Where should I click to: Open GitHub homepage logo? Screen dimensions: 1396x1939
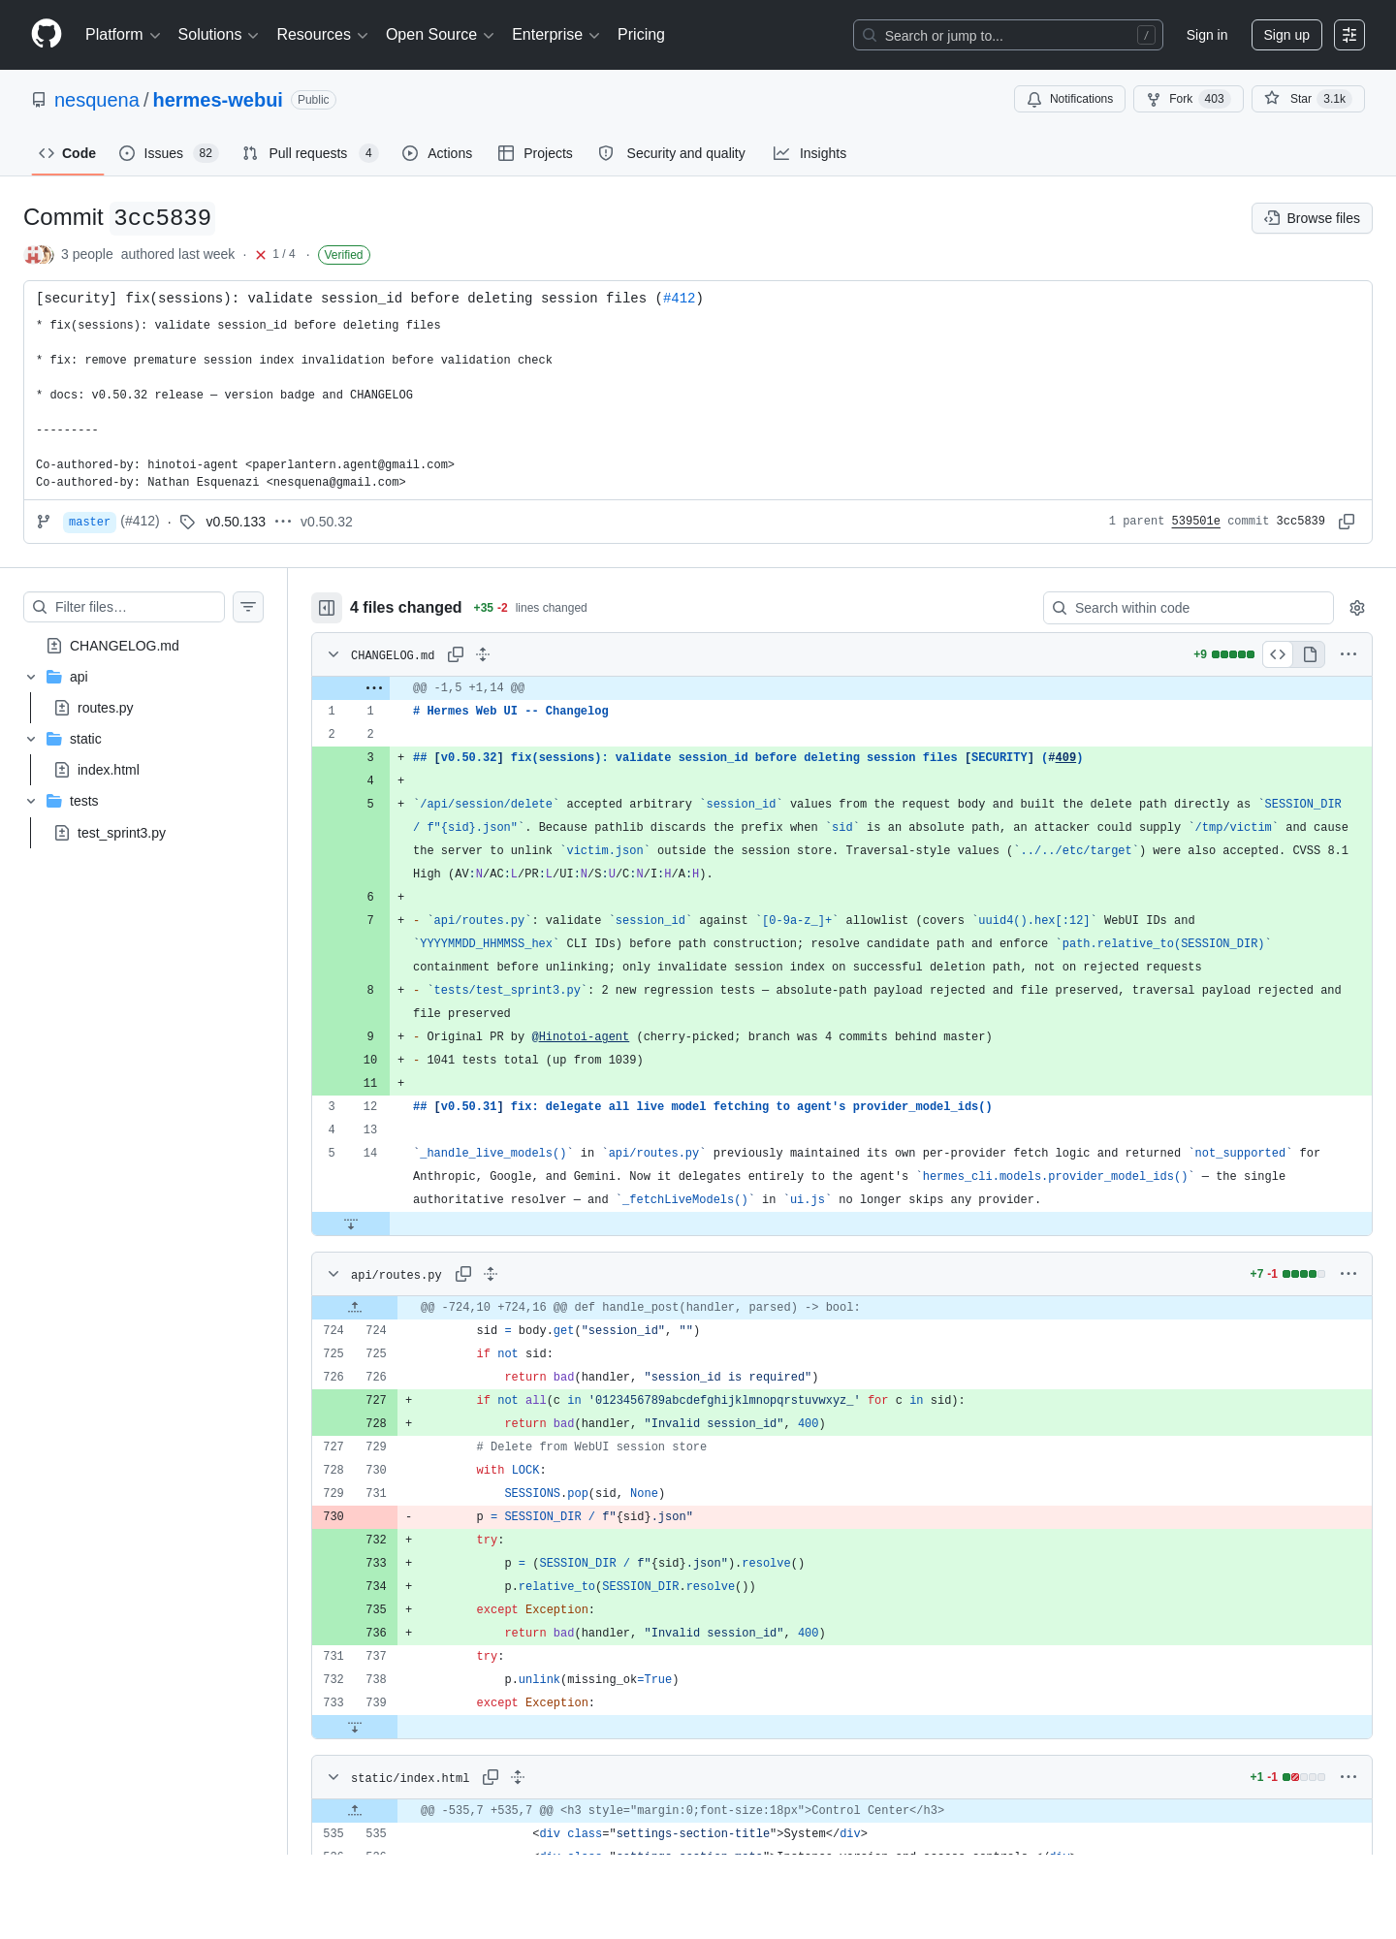pyautogui.click(x=47, y=34)
